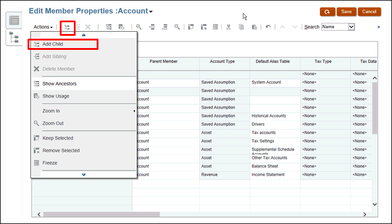
Task: Click the Show Usage toolbar icon
Action: pos(121,27)
